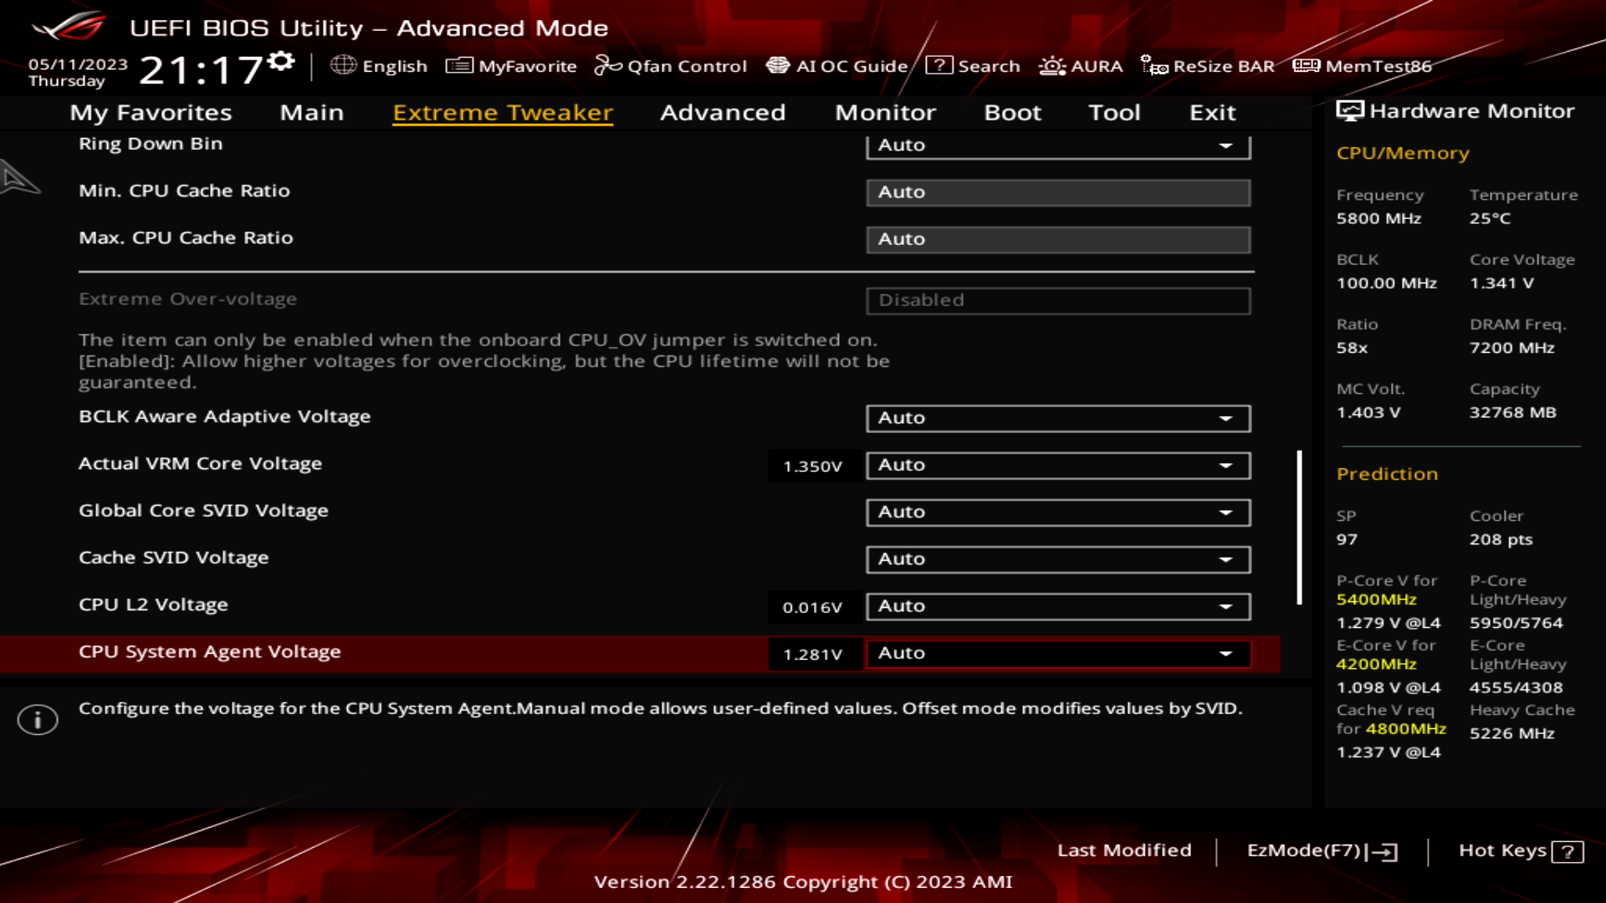Click the 208 pts Cooler value
The width and height of the screenshot is (1606, 903).
[1501, 539]
